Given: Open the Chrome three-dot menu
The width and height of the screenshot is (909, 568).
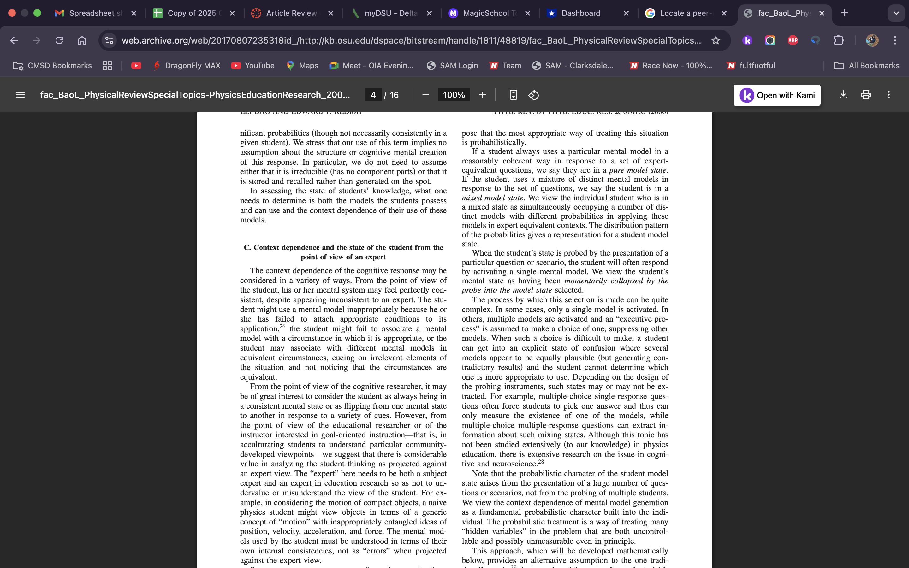Looking at the screenshot, I should coord(895,40).
